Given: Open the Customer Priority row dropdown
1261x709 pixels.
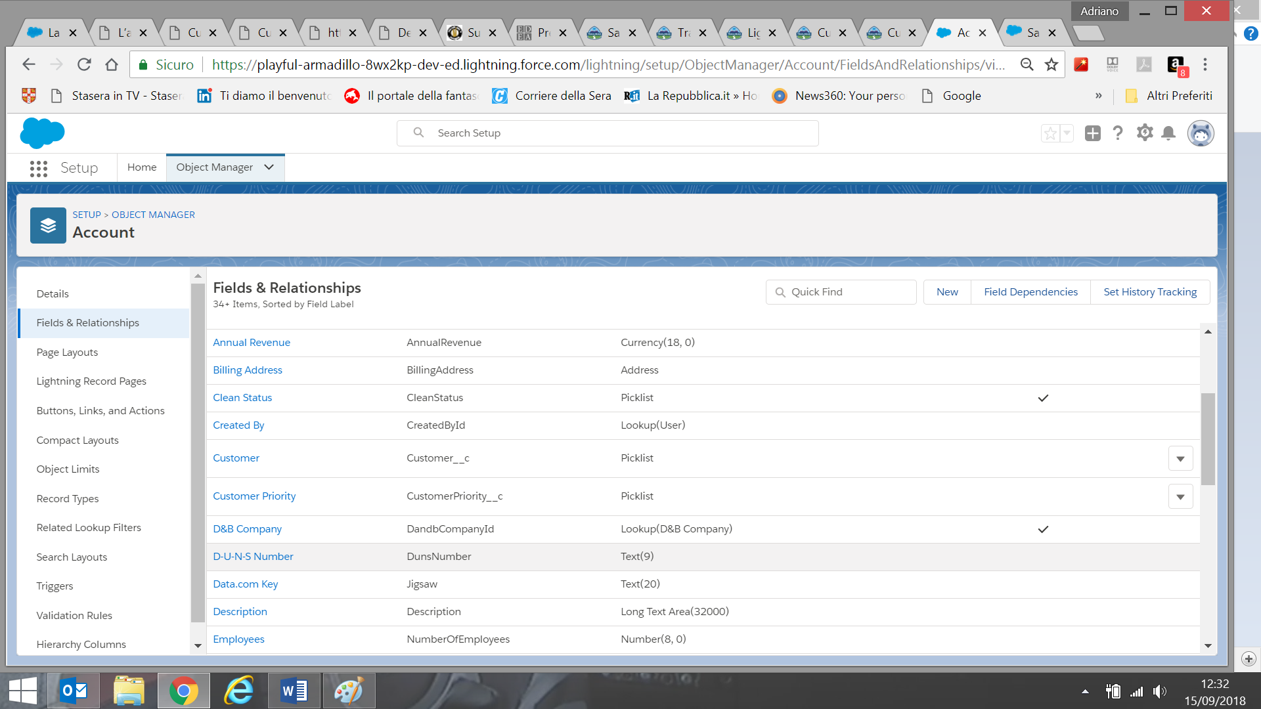Looking at the screenshot, I should (x=1180, y=497).
